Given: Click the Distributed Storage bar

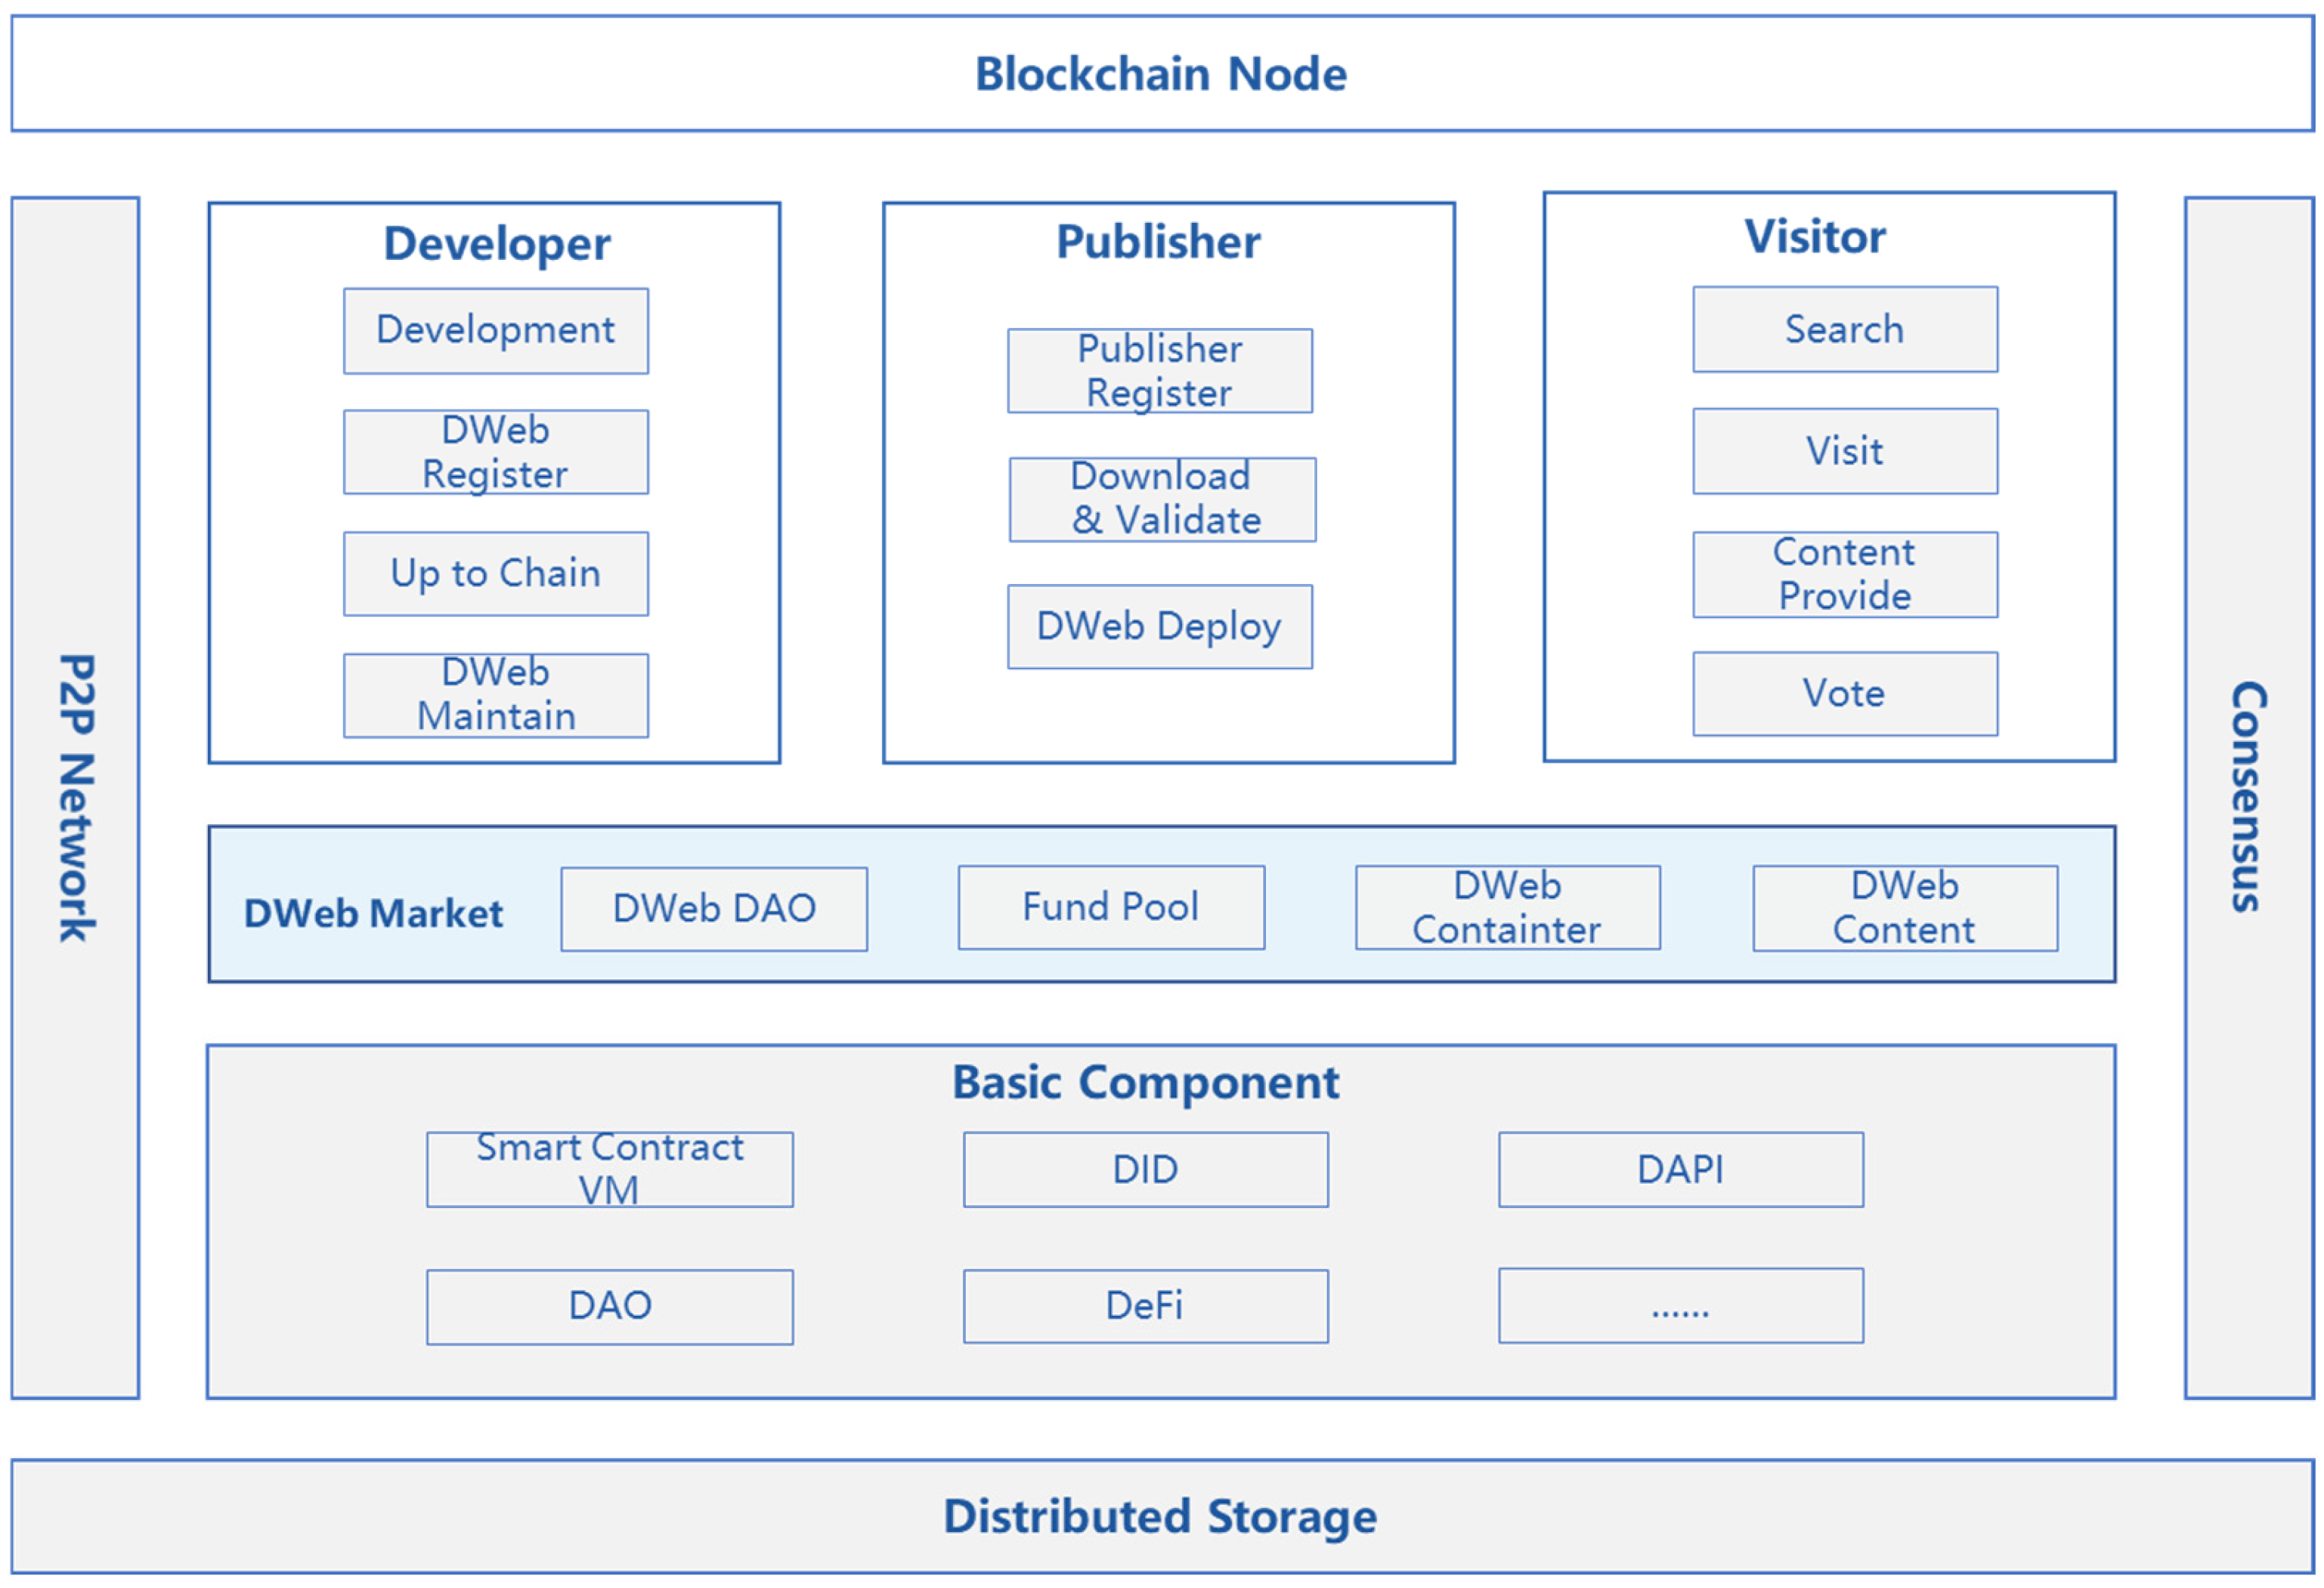Looking at the screenshot, I should click(1161, 1516).
